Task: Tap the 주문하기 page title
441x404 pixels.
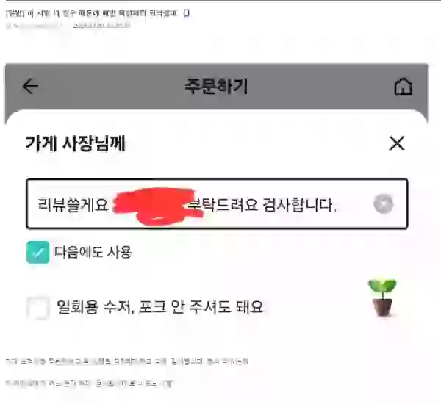Action: pyautogui.click(x=216, y=86)
